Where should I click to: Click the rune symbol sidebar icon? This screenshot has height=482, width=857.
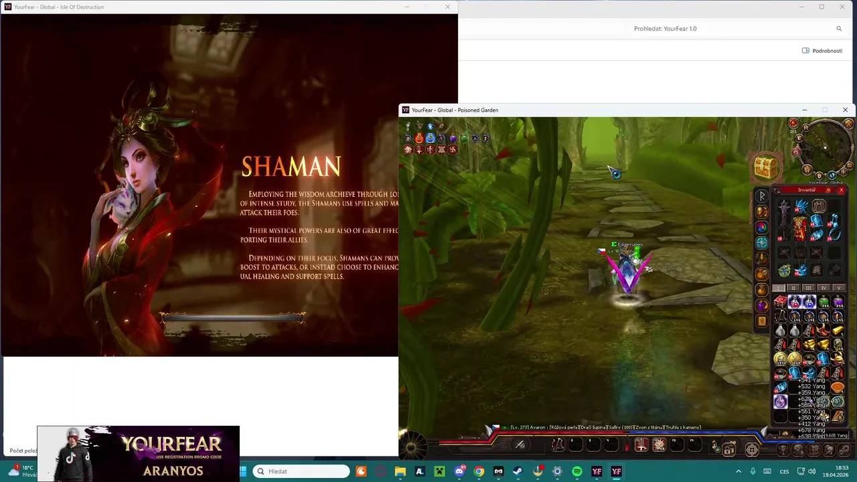762,196
